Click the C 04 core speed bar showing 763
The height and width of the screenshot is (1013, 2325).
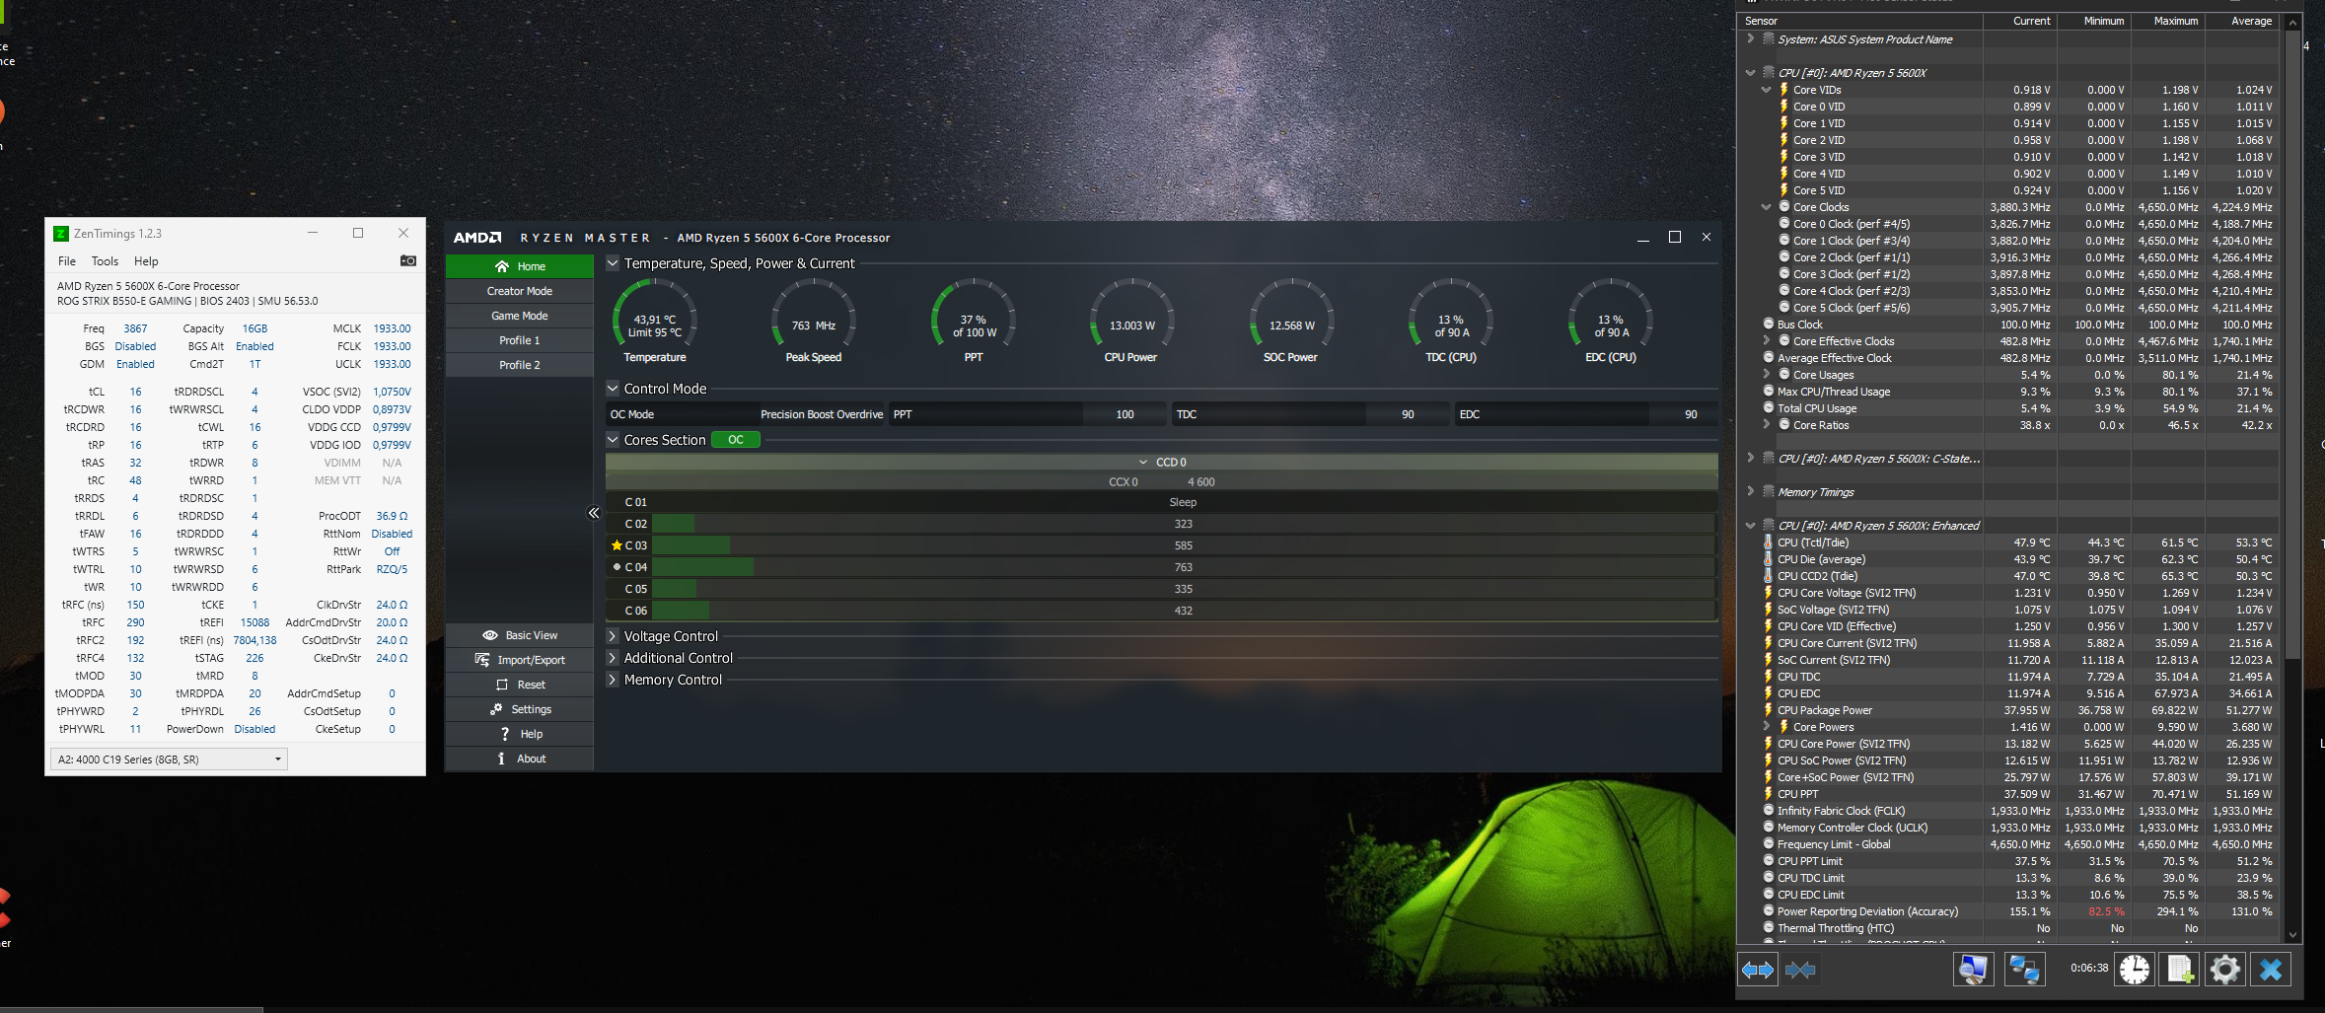coord(1183,567)
